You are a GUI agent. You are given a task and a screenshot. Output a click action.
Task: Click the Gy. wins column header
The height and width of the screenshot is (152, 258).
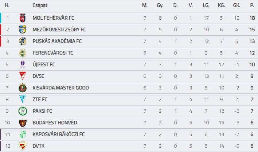coord(160,5)
